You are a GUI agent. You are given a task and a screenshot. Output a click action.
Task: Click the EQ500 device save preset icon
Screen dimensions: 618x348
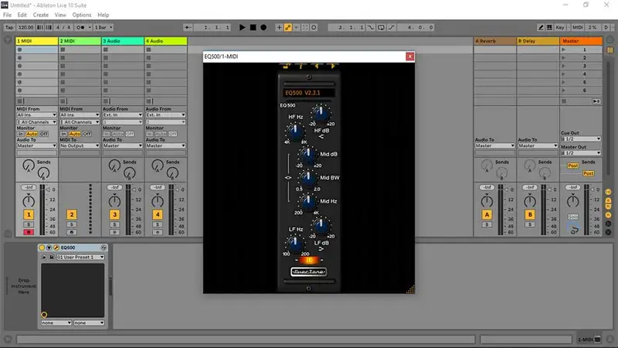[51, 258]
